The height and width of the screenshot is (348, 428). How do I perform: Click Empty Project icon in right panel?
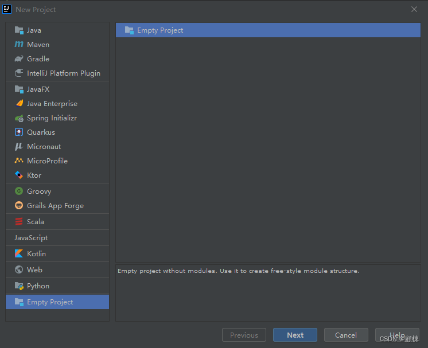coord(129,30)
